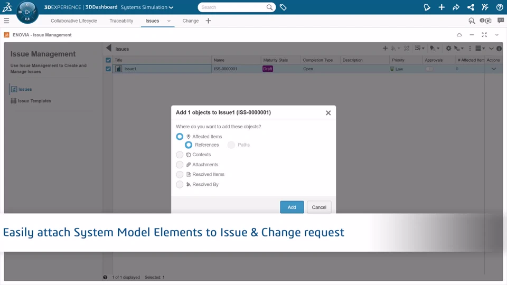Open the settings gear in the Issues toolbar
Screen dimensions: 507x285
(x=448, y=48)
